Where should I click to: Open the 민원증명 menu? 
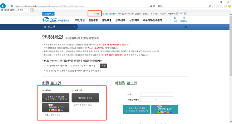pyautogui.click(x=93, y=20)
